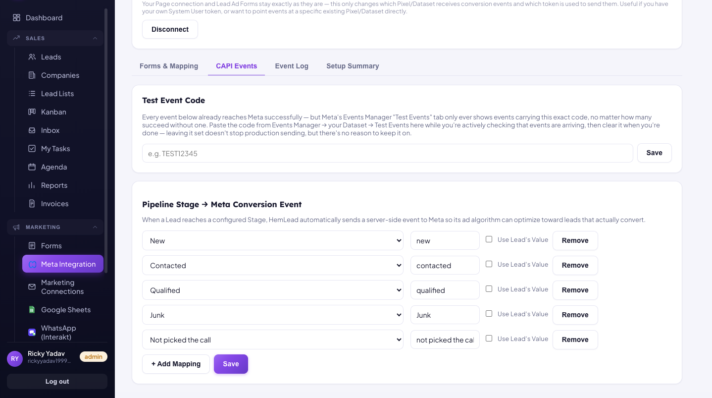Click the + Add Mapping button
The image size is (712, 398).
pyautogui.click(x=176, y=364)
